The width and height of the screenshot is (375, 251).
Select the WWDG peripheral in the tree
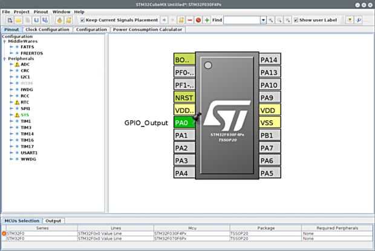[x=28, y=159]
